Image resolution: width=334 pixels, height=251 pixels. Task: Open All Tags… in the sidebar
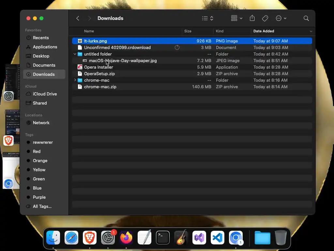(x=44, y=207)
